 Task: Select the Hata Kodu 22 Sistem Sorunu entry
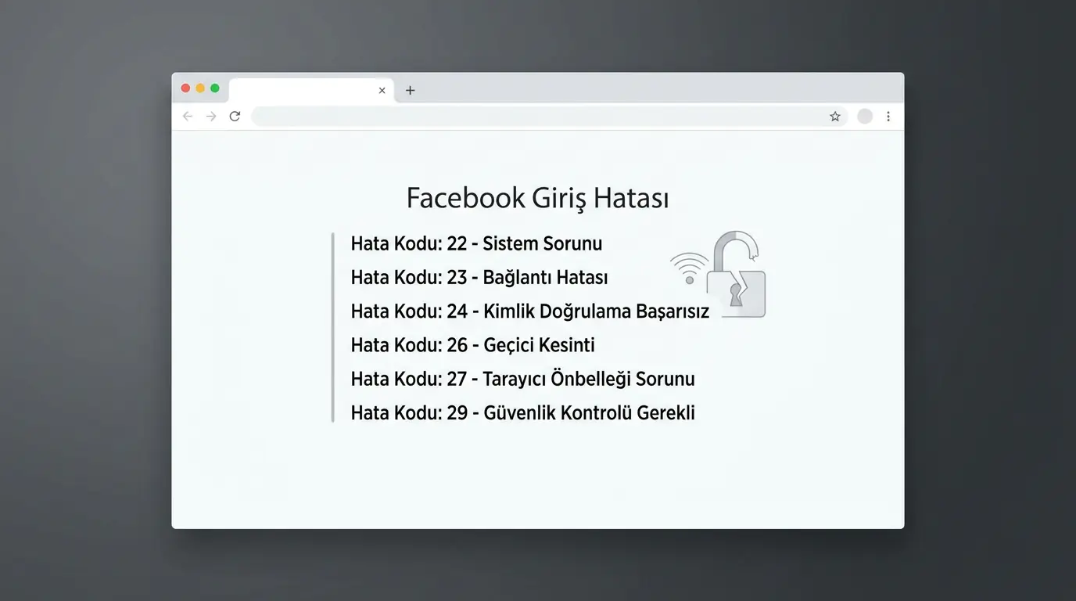[x=476, y=243]
